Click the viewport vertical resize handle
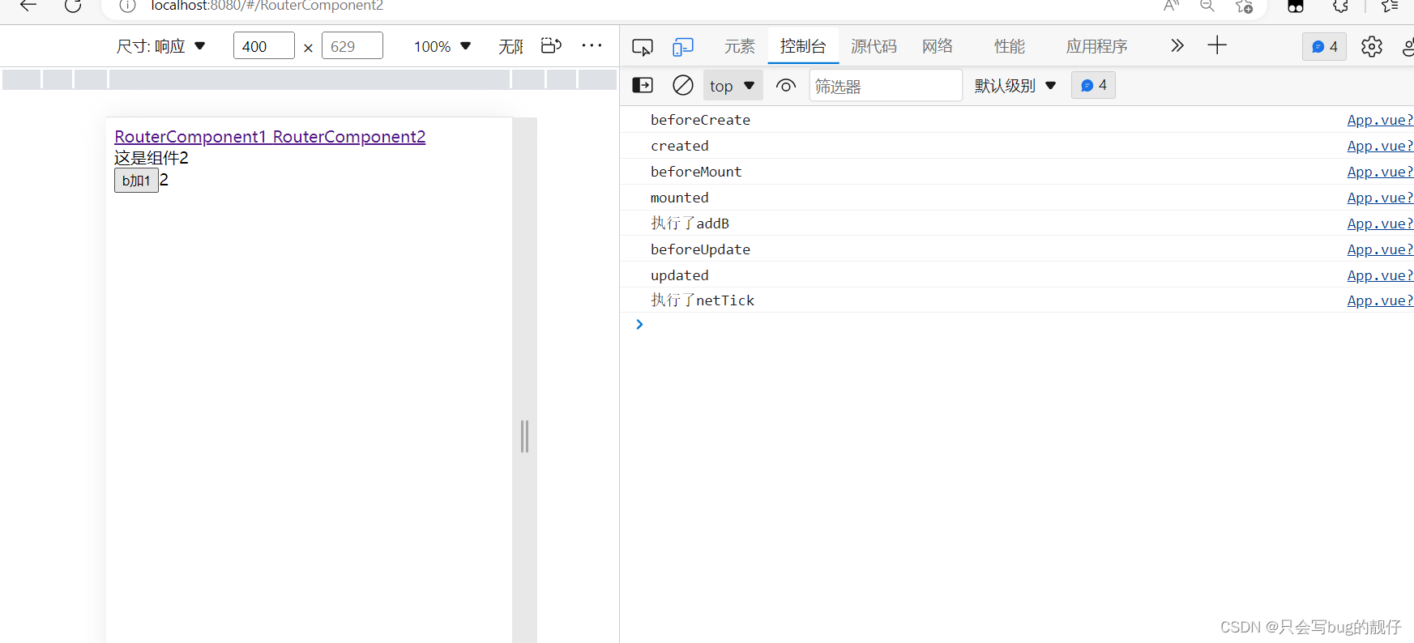1414x643 pixels. point(525,436)
